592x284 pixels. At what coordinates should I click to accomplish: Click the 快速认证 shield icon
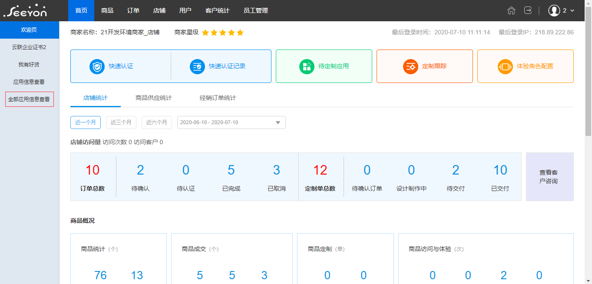(97, 66)
